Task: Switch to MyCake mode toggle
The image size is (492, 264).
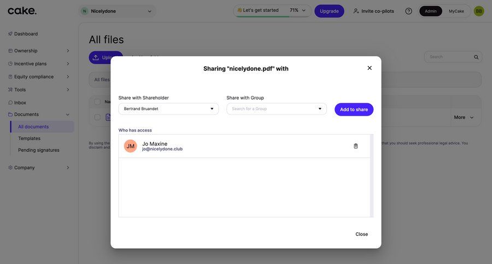Action: [x=456, y=11]
